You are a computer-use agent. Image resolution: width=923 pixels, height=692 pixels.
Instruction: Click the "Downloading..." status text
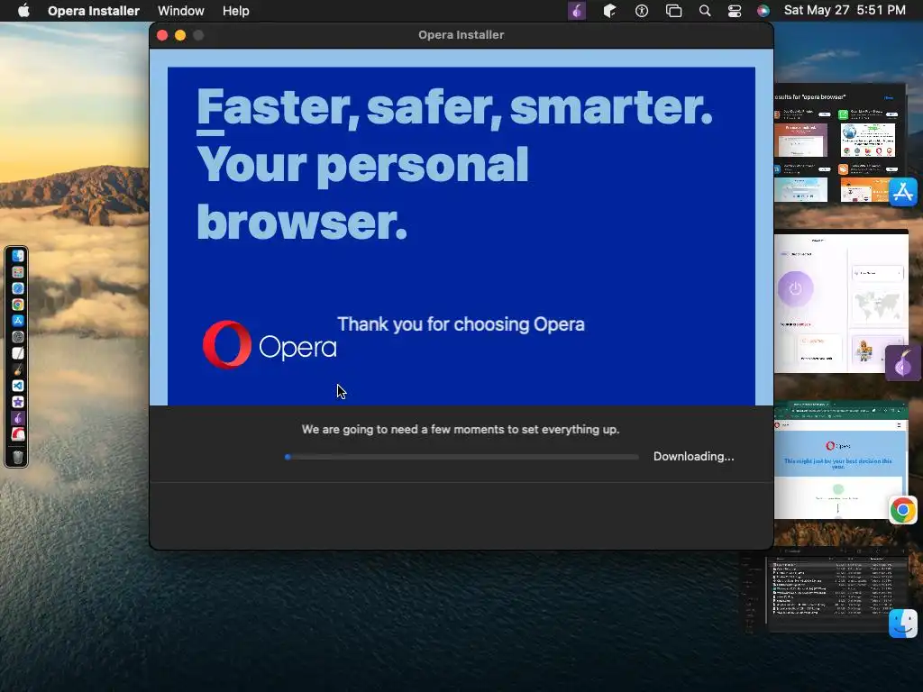[693, 457]
